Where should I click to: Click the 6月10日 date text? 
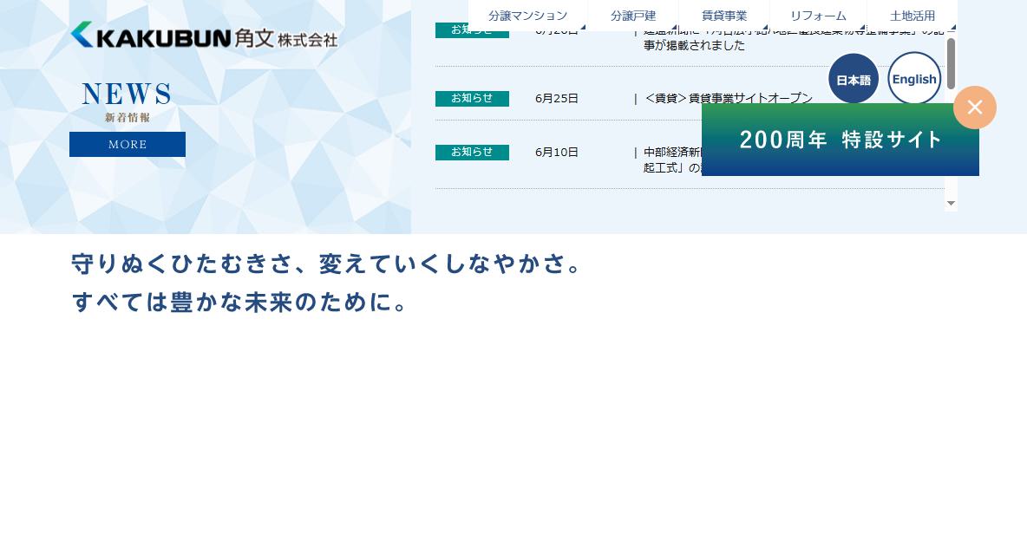[556, 152]
